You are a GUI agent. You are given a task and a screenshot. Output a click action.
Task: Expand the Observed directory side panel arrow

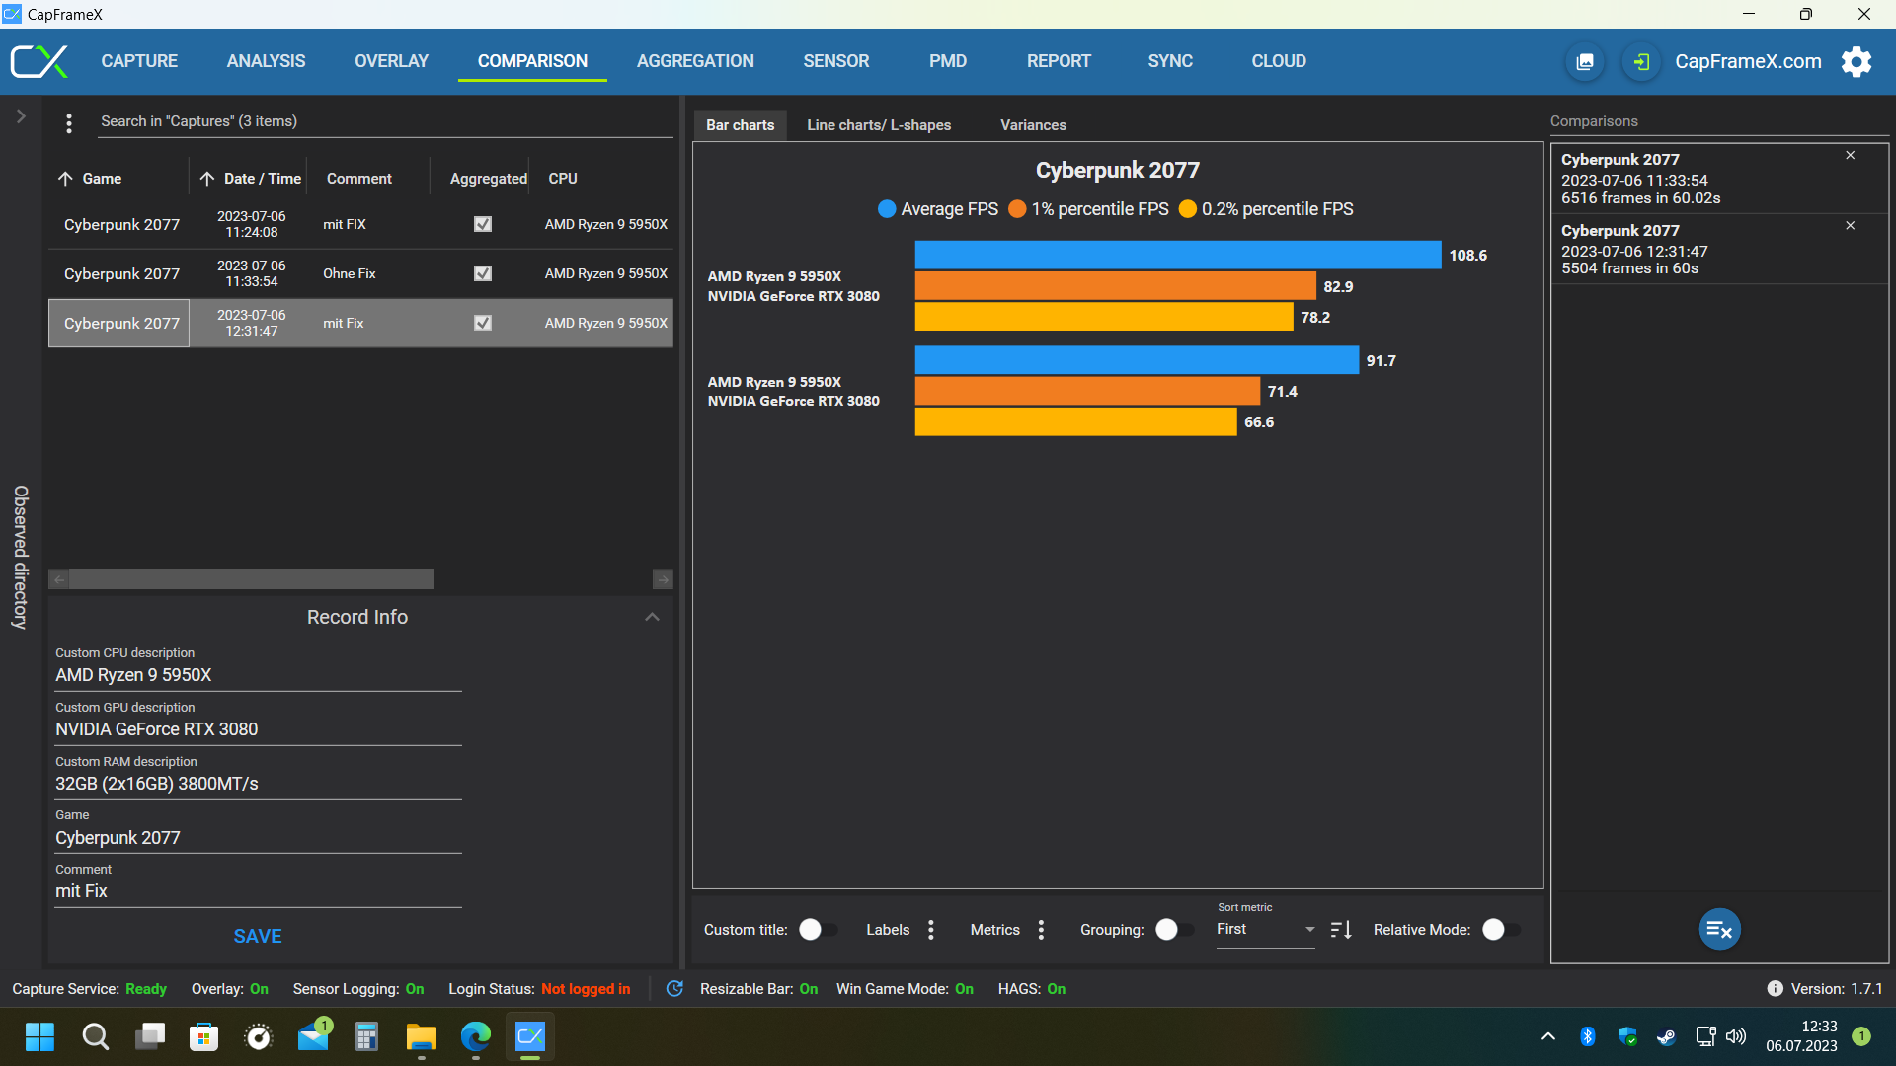point(21,116)
